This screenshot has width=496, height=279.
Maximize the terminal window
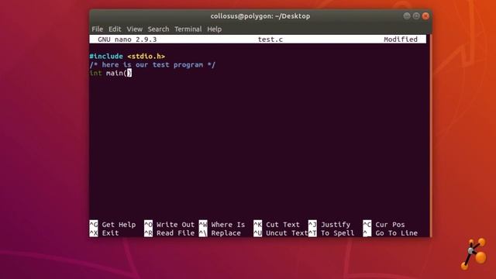[416, 15]
